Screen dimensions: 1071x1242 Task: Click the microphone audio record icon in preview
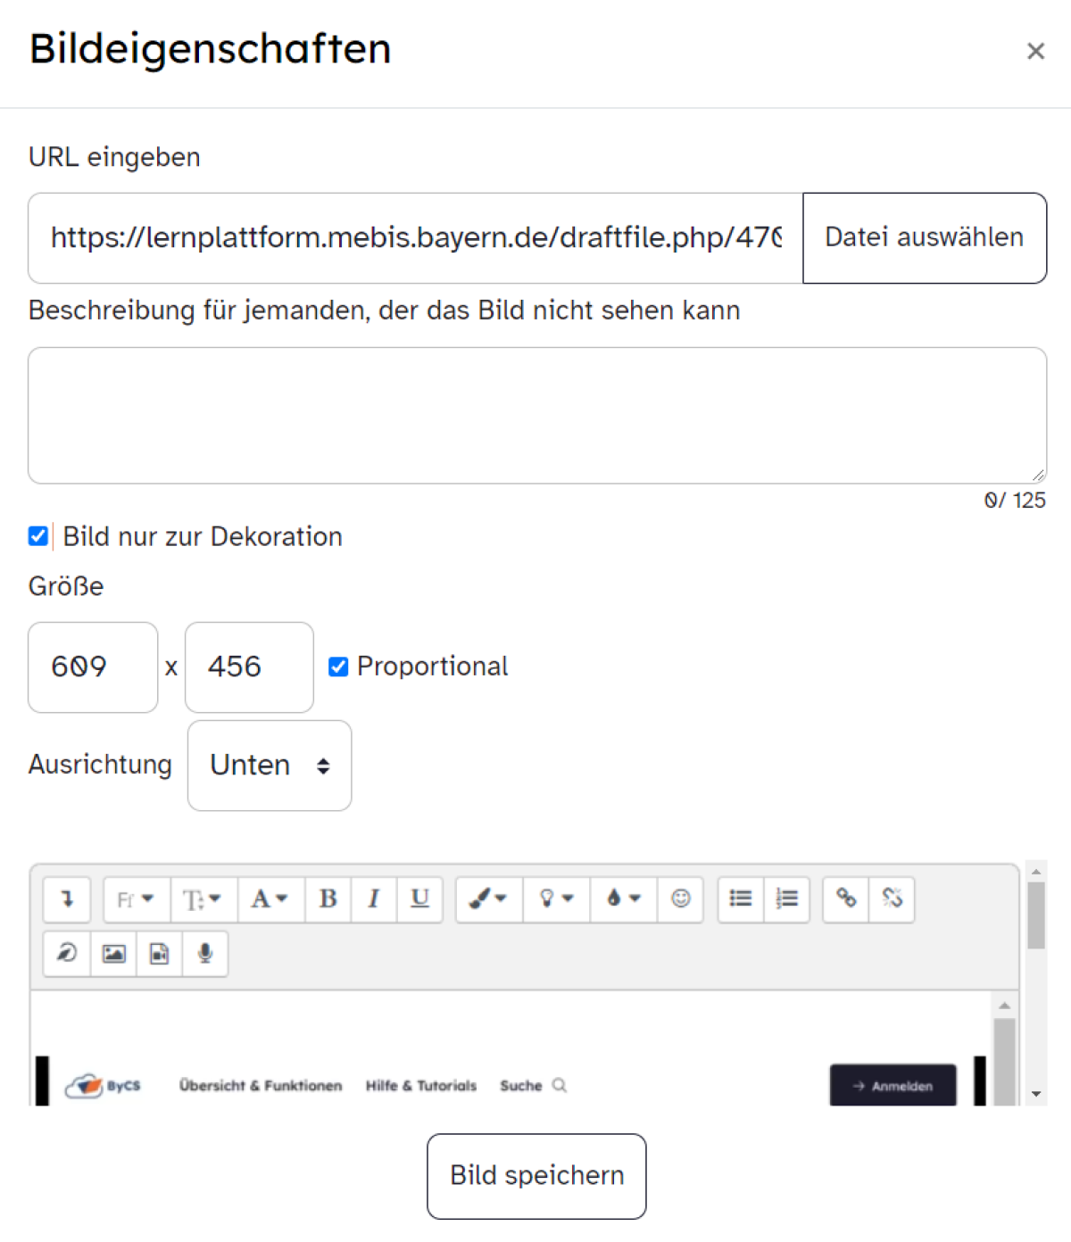tap(205, 954)
